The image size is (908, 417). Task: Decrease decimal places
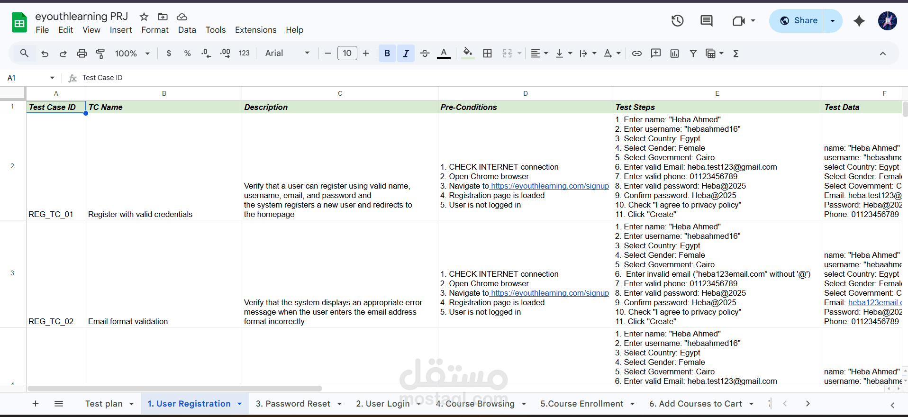206,54
